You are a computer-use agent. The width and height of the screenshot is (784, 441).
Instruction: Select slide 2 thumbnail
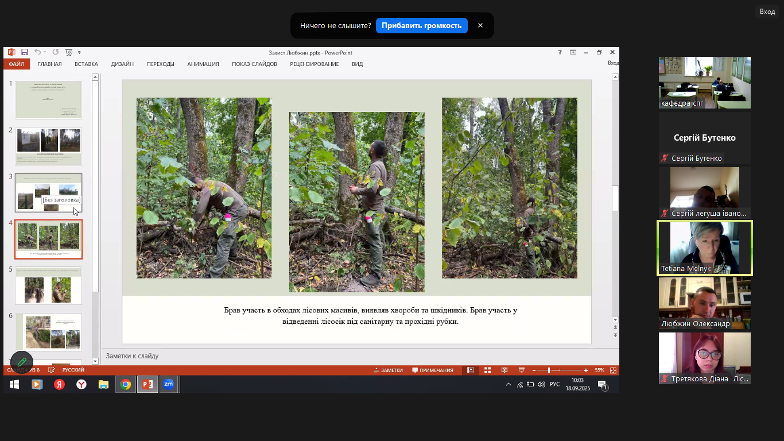coord(48,146)
